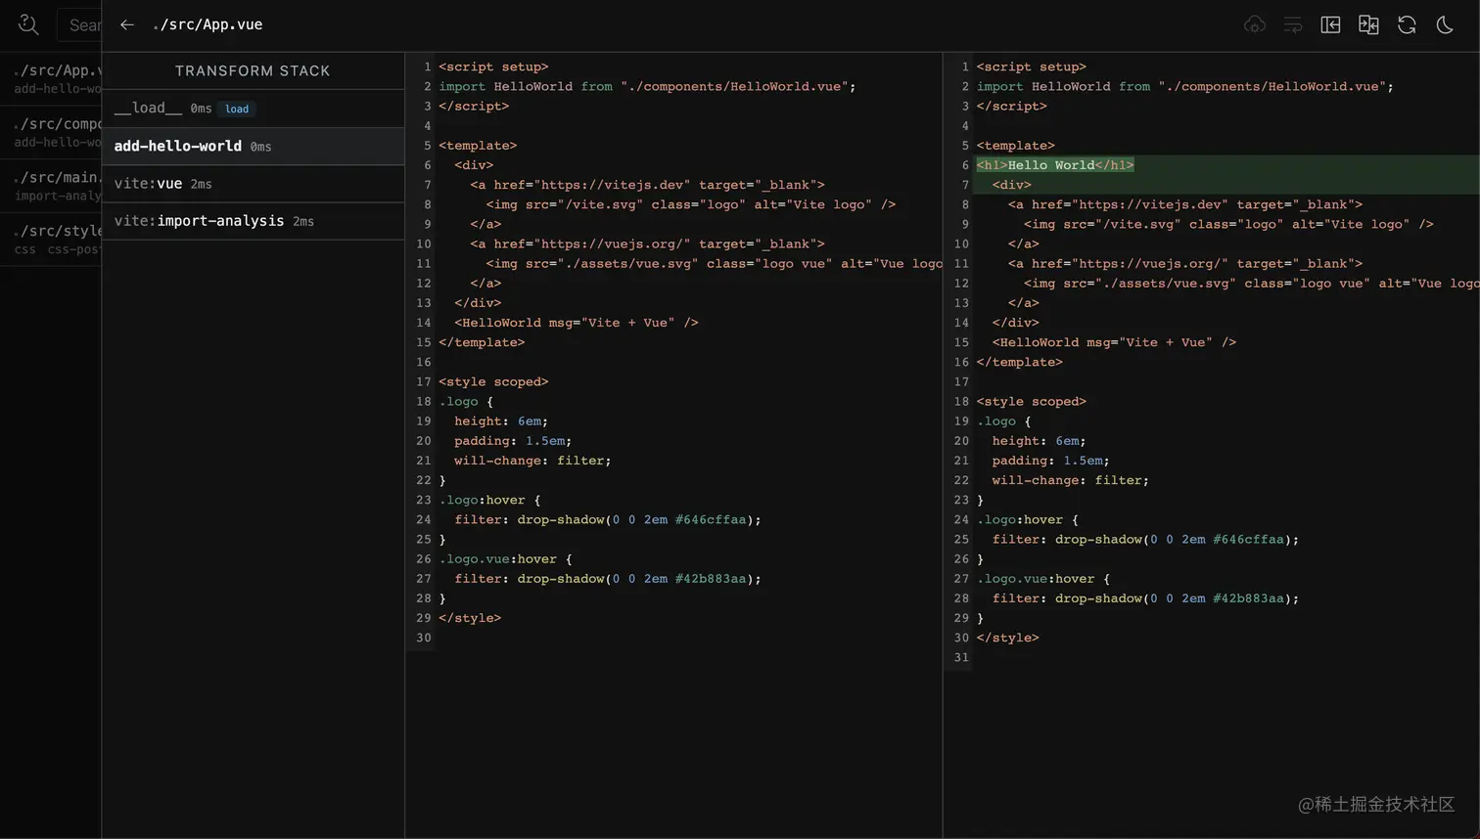Toggle the transform stack sidebar panel icon

pos(1330,24)
